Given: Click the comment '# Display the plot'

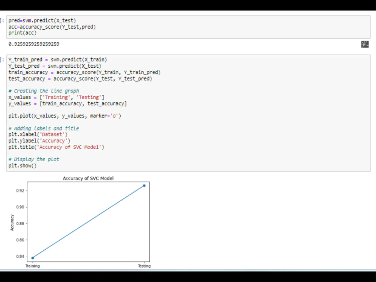Looking at the screenshot, I should pyautogui.click(x=34, y=159).
